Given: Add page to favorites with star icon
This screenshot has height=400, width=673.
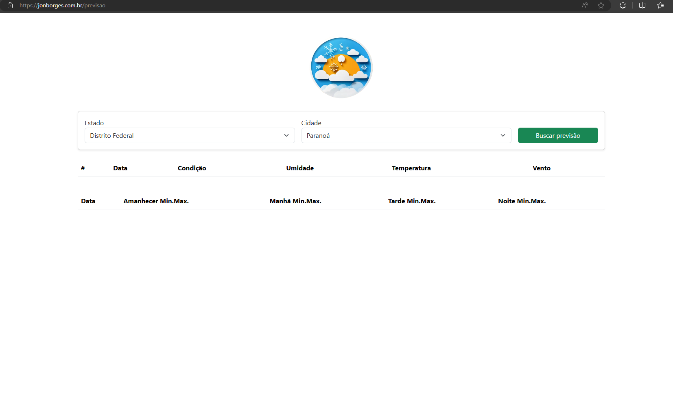Looking at the screenshot, I should (601, 5).
